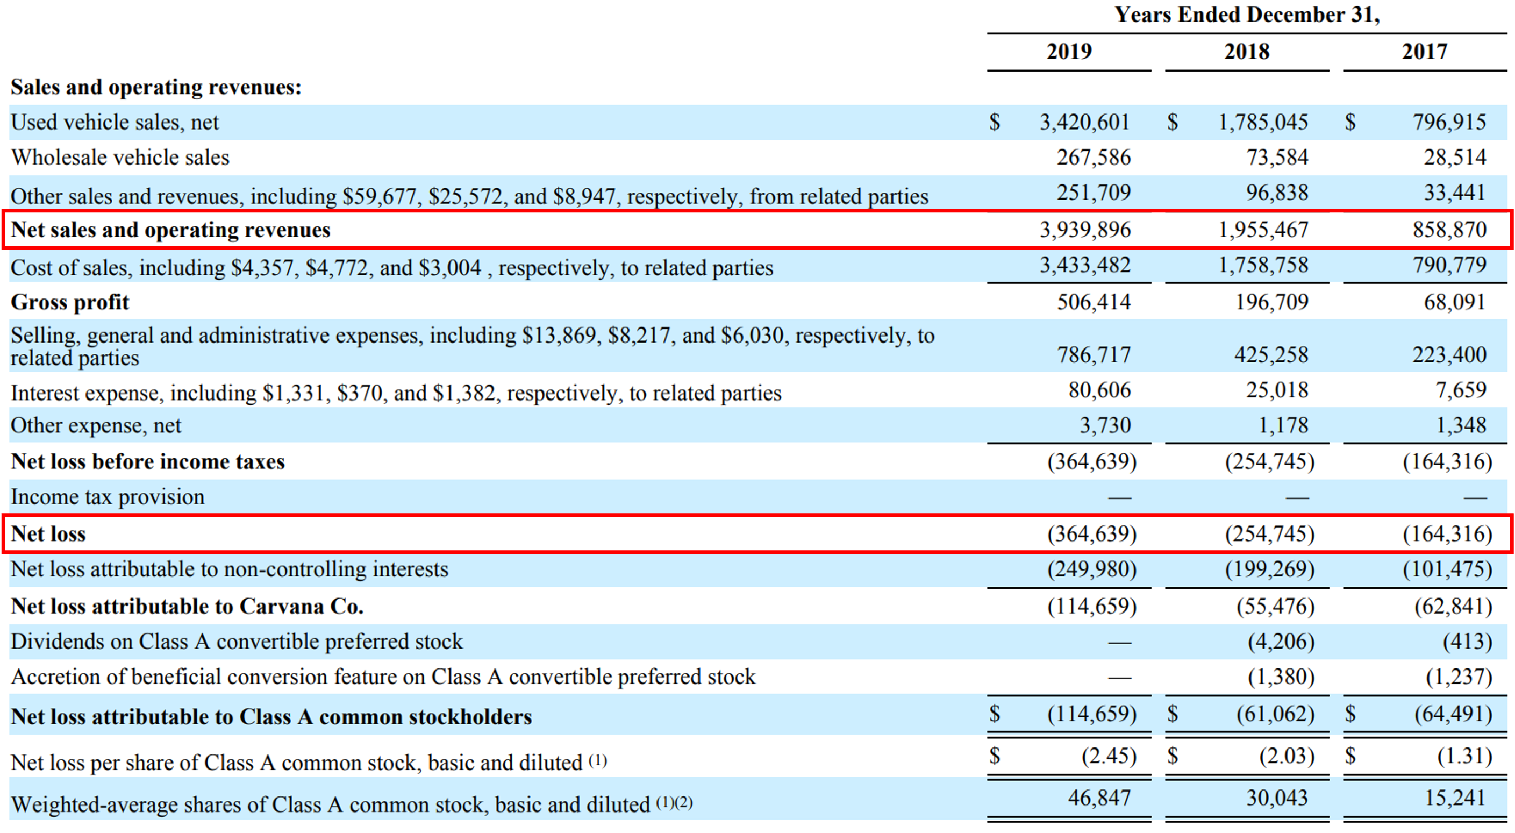This screenshot has height=833, width=1515.
Task: Click the 'Other sales and revenues' row label
Action: pos(469,196)
